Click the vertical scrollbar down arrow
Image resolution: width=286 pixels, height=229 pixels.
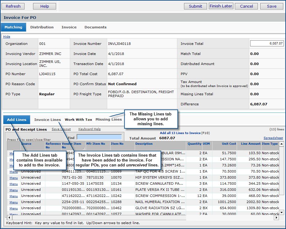pyautogui.click(x=282, y=212)
